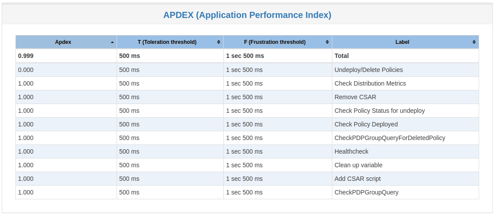Select Check Policy Status for undeploy
This screenshot has height=223, width=495.
380,111
